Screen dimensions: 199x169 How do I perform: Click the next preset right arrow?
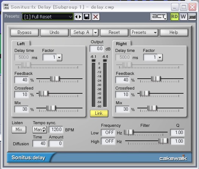(80, 17)
